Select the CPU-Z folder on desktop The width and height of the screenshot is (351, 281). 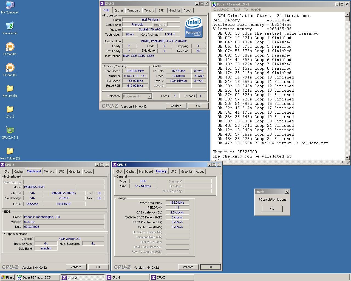pyautogui.click(x=10, y=111)
